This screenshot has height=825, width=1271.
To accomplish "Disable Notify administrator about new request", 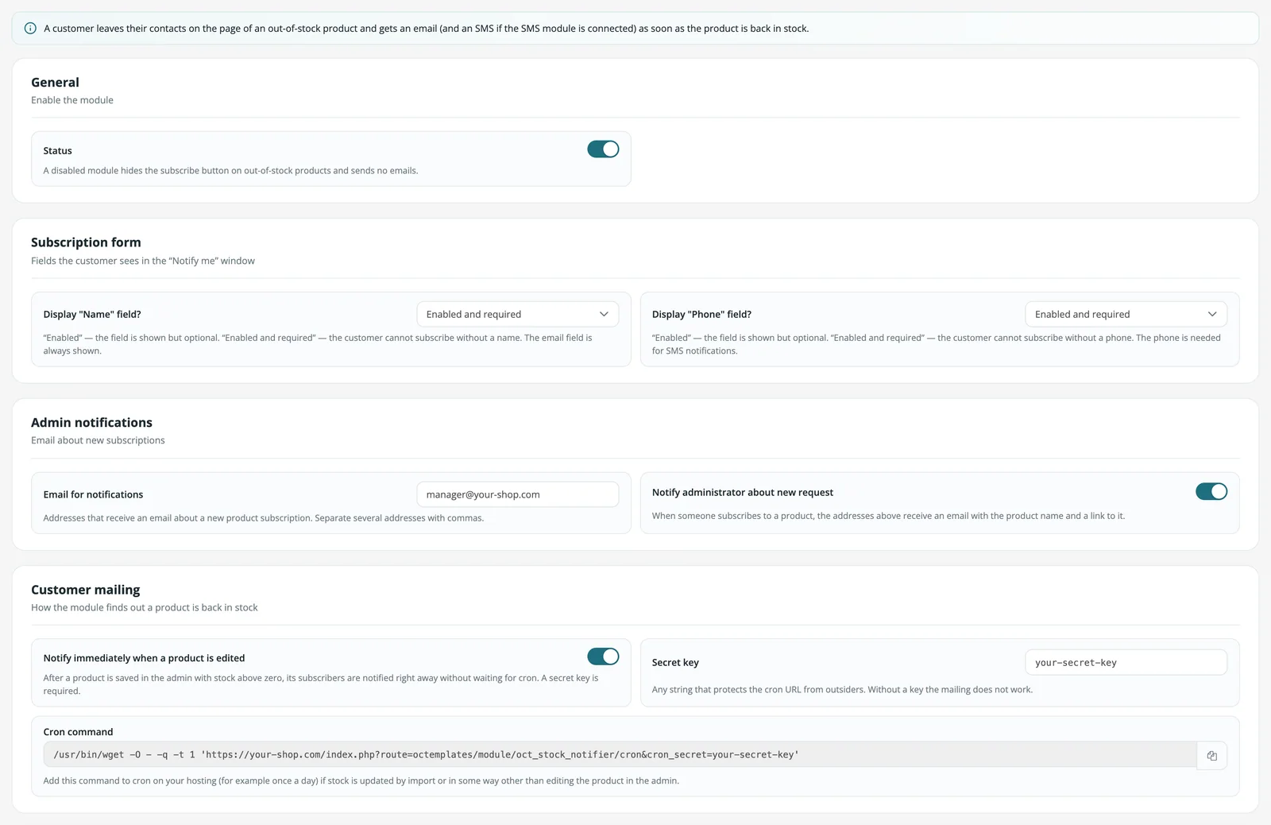I will point(1211,492).
